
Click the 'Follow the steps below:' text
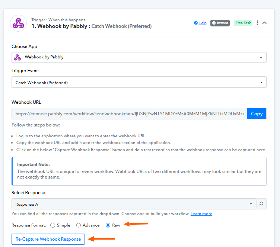[x=36, y=125]
